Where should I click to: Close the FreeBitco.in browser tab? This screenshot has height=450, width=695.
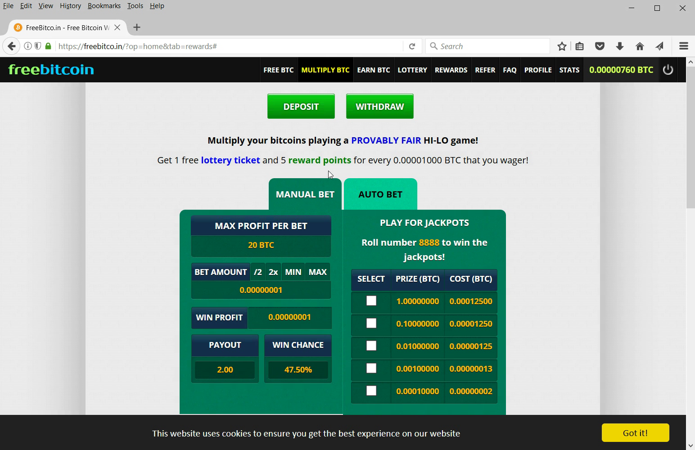(117, 27)
